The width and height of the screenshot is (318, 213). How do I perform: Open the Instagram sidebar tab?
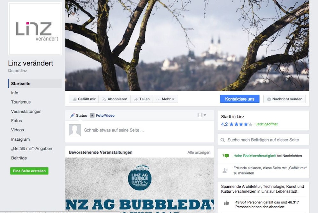pos(20,139)
